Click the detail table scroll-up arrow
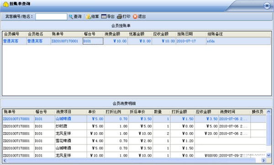Screen dimensions: 274x165 [x=269, y=112]
